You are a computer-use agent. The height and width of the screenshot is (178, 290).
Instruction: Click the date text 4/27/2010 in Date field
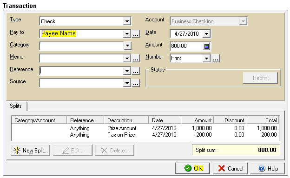(x=186, y=34)
